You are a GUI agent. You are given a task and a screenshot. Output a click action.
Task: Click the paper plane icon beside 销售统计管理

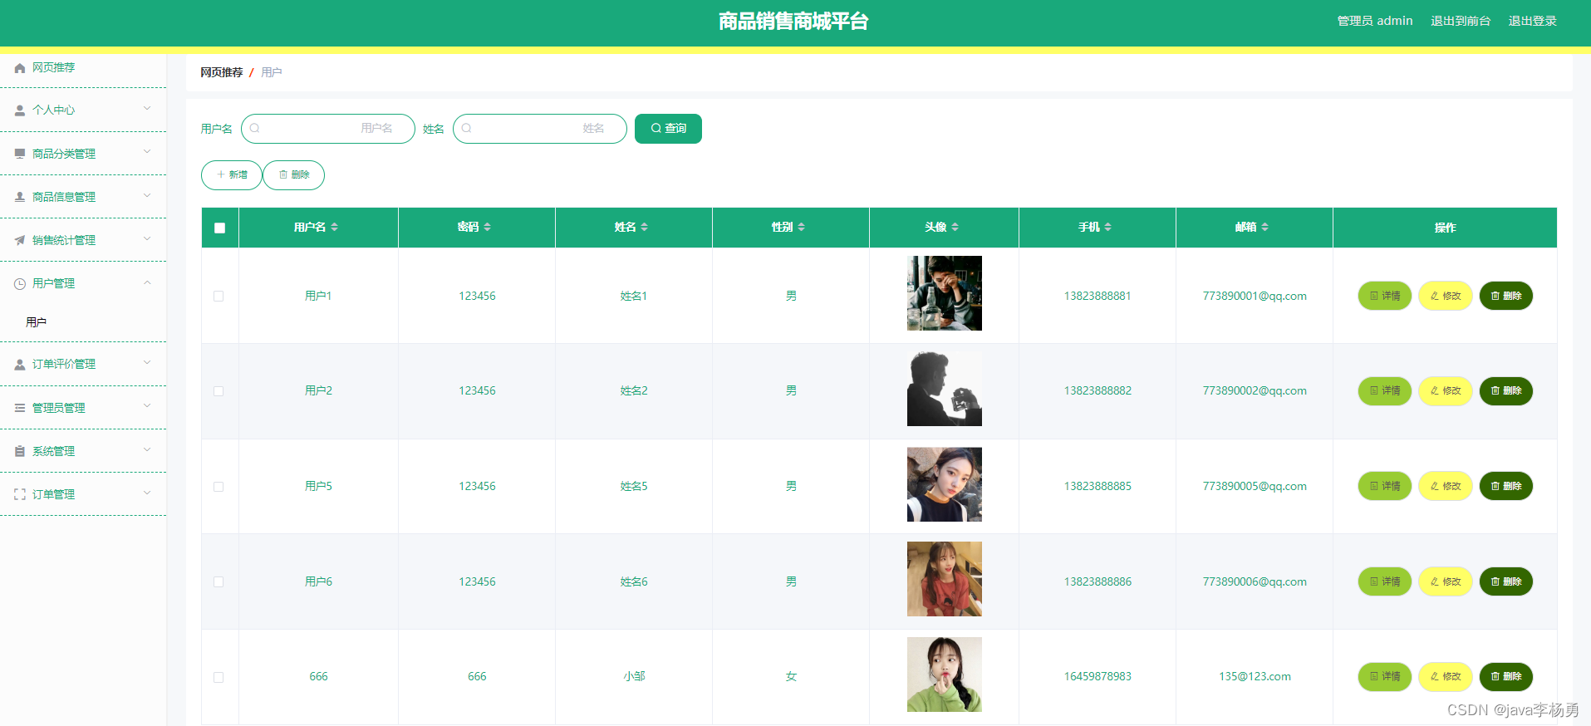(20, 240)
